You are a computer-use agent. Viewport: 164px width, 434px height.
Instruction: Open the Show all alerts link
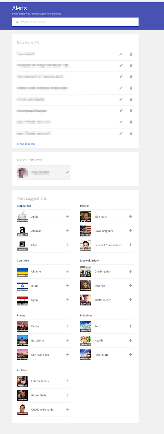pos(26,144)
